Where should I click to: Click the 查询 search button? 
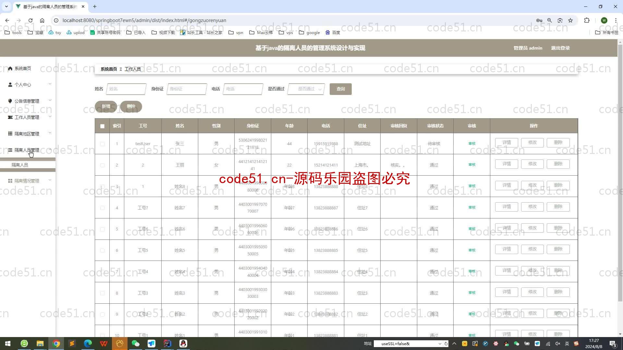click(x=341, y=89)
